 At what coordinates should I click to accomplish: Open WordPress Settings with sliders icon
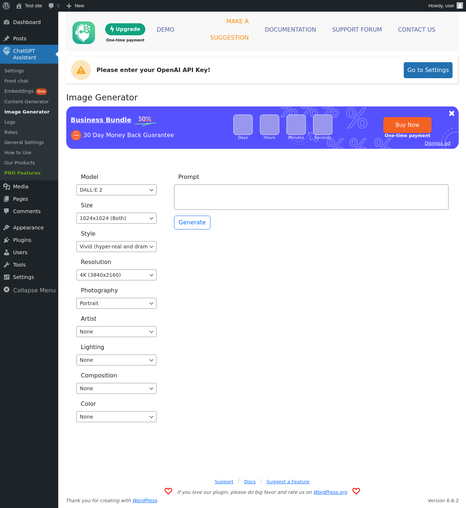click(29, 277)
